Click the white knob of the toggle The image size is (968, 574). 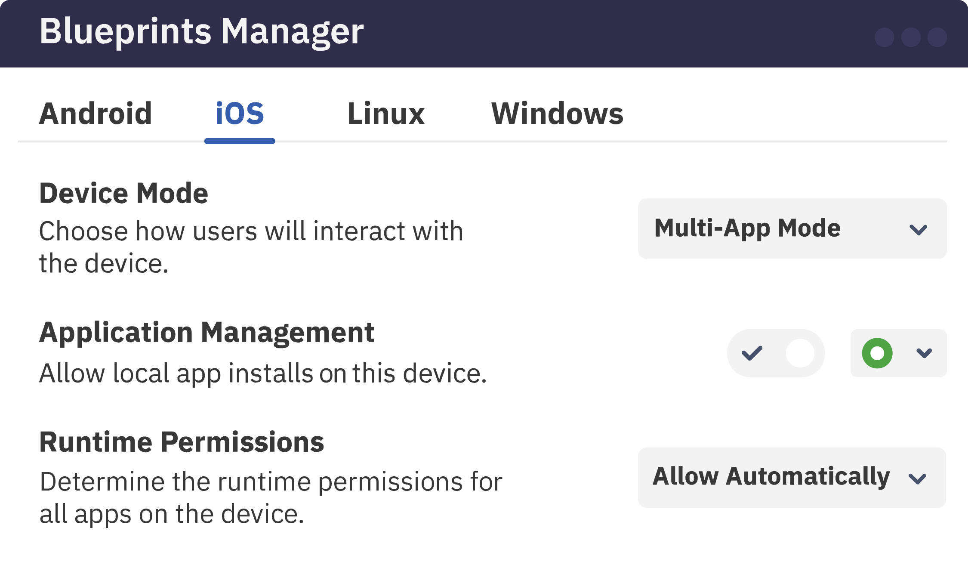(800, 353)
